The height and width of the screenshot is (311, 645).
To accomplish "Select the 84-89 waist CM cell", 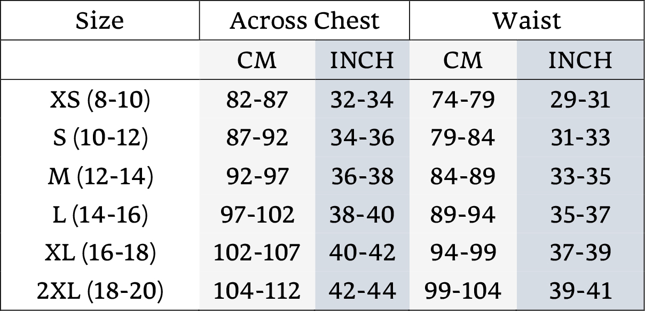I will click(462, 176).
